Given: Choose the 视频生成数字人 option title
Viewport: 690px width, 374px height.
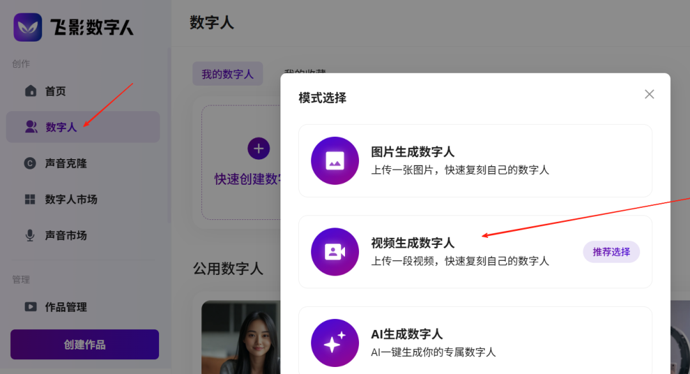Looking at the screenshot, I should click(x=412, y=243).
